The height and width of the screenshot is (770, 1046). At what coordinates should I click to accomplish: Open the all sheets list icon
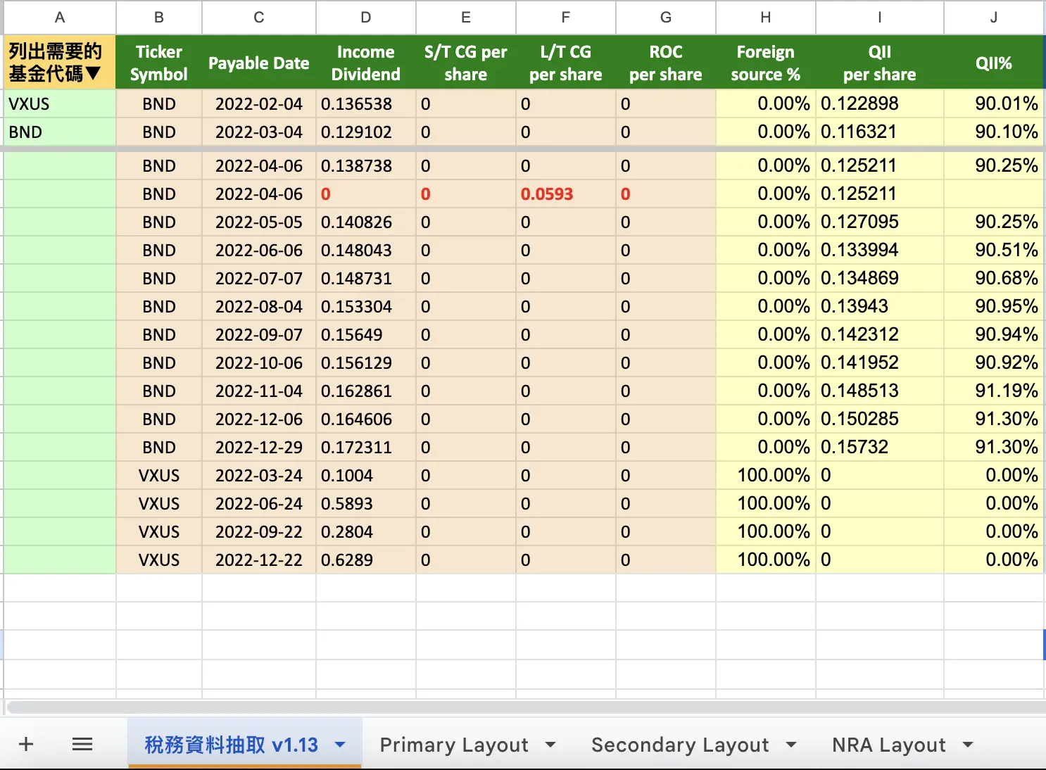pos(82,744)
